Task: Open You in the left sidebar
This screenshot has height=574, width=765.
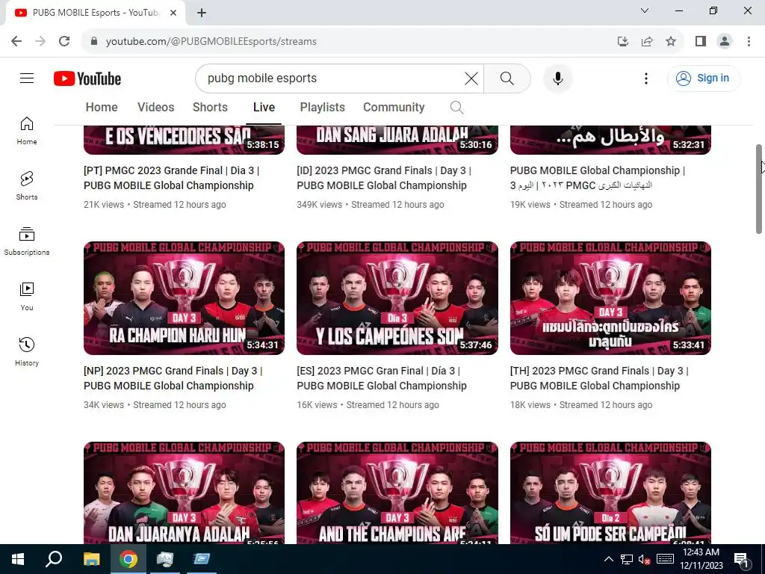Action: 27,296
